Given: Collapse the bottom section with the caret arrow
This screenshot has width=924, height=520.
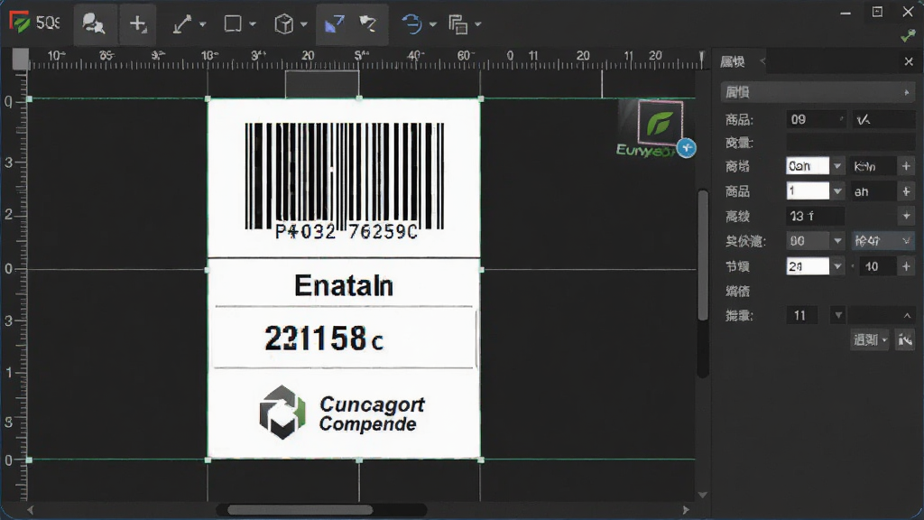Looking at the screenshot, I should click(907, 316).
